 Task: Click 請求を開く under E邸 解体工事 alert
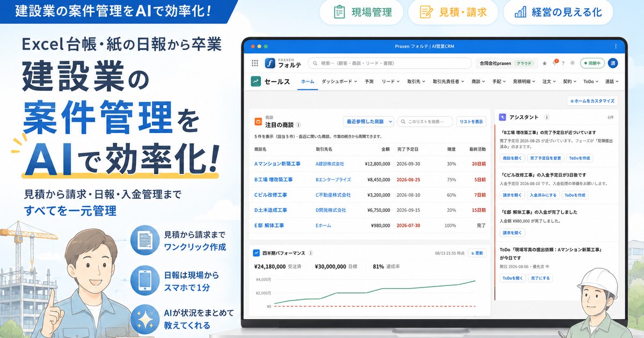pyautogui.click(x=513, y=233)
